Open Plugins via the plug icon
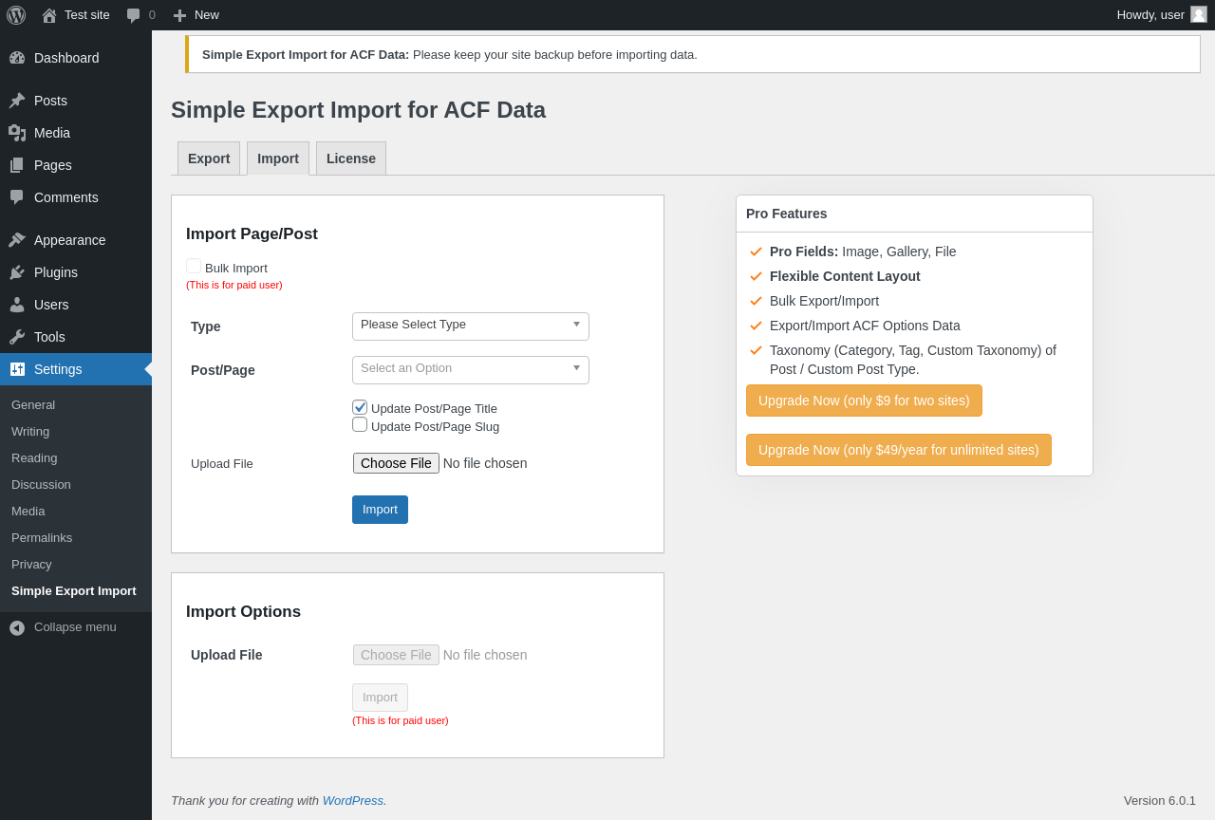This screenshot has height=820, width=1215. (x=17, y=272)
